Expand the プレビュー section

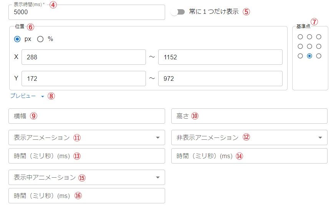pyautogui.click(x=27, y=96)
